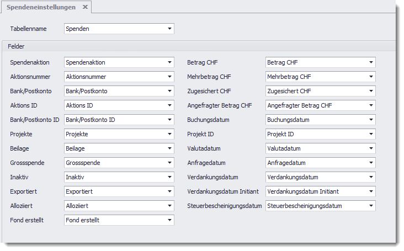
Task: Expand the Projekte dropdown
Action: pyautogui.click(x=169, y=134)
